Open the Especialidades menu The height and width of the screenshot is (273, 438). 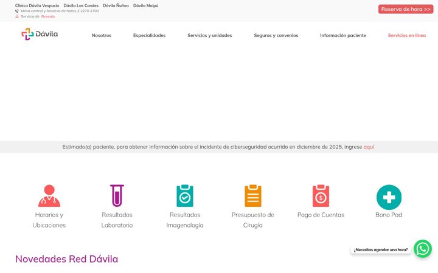tap(150, 35)
